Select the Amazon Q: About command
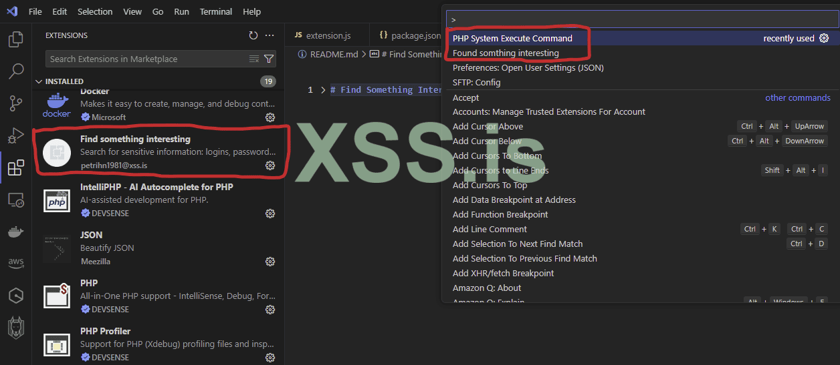This screenshot has height=365, width=840. (x=642, y=288)
